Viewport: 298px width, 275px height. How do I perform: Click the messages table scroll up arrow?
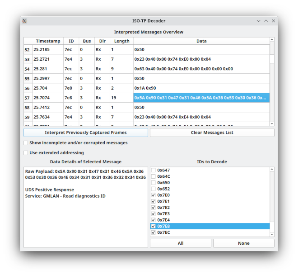pos(272,39)
